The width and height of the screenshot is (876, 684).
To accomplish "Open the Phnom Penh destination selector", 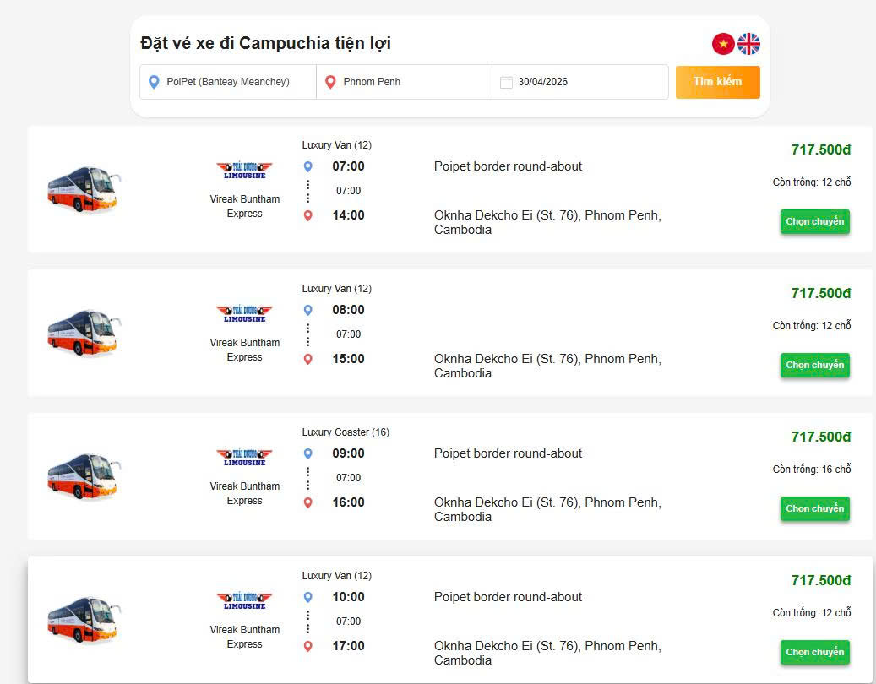I will [x=404, y=82].
